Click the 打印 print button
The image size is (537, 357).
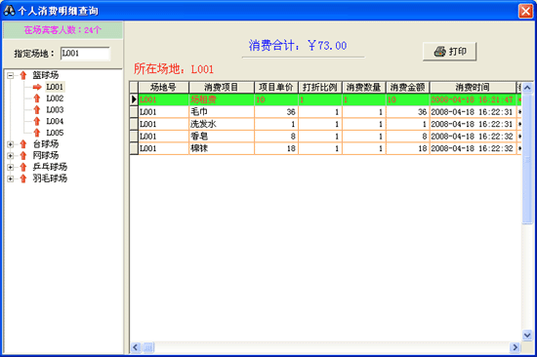(449, 52)
